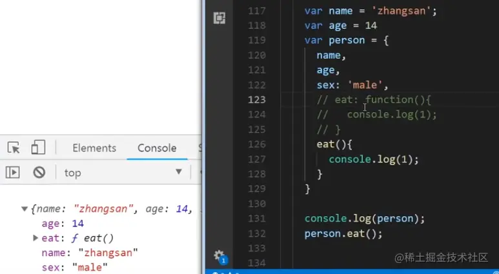Click the person.eat() call line

click(x=343, y=233)
